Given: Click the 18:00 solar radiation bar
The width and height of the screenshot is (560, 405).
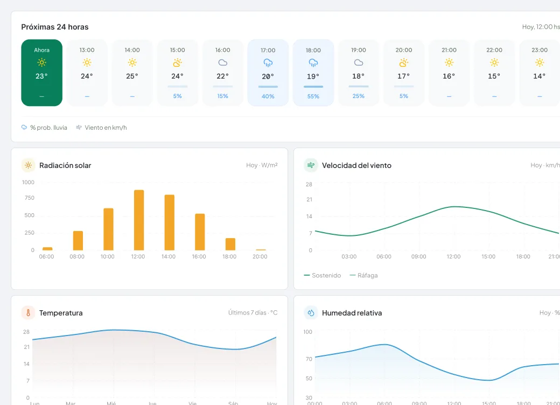Looking at the screenshot, I should point(230,245).
